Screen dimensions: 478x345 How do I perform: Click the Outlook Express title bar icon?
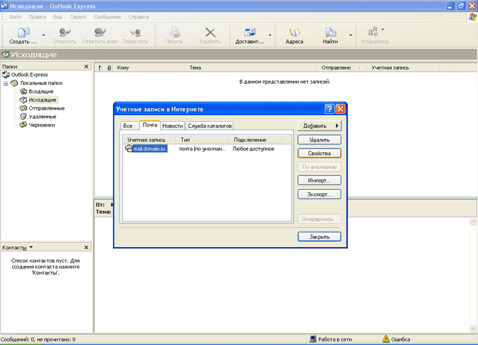point(4,6)
